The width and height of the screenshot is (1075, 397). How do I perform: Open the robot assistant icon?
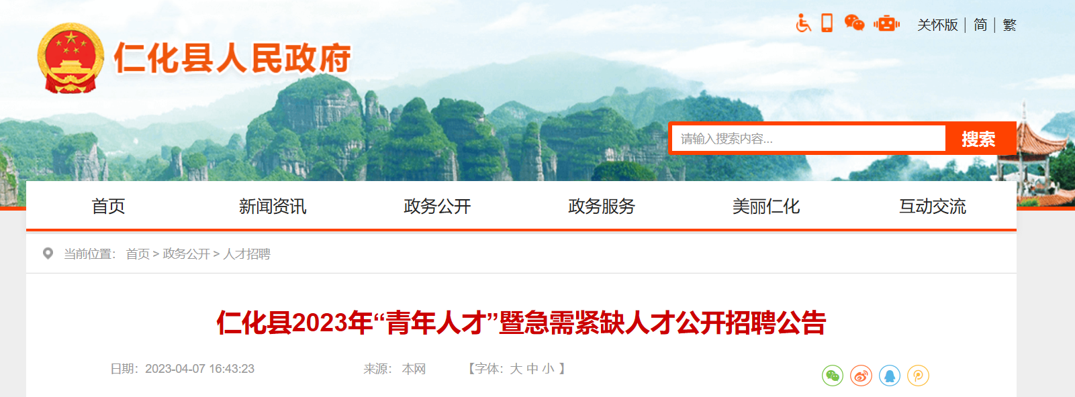pos(887,24)
